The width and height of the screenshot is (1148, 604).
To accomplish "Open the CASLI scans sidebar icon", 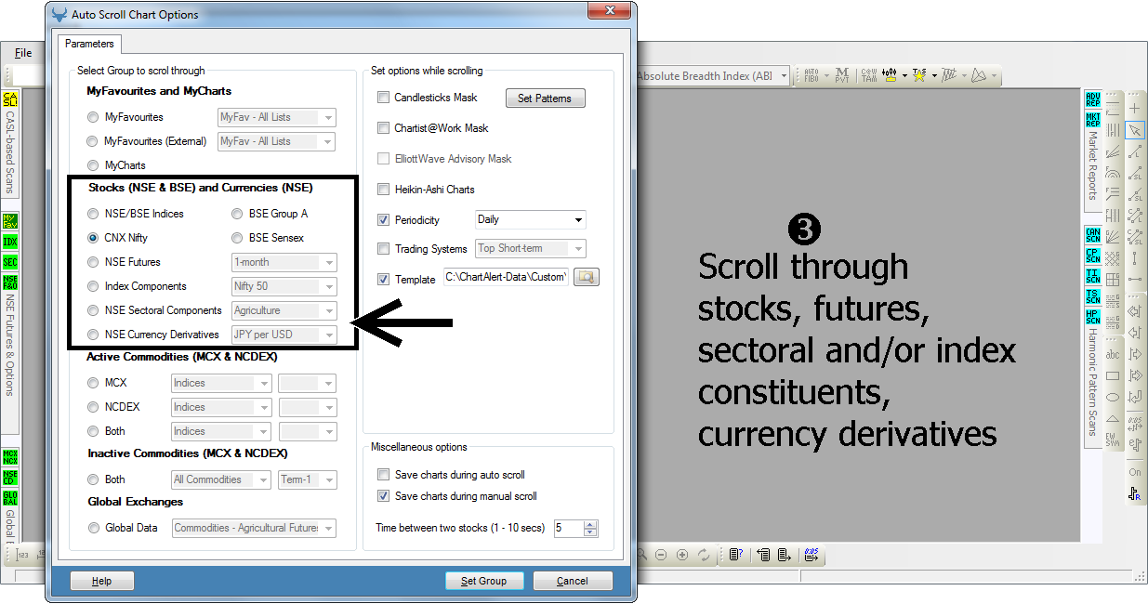I will pos(10,100).
